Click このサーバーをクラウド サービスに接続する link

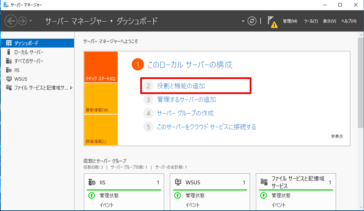(x=206, y=127)
